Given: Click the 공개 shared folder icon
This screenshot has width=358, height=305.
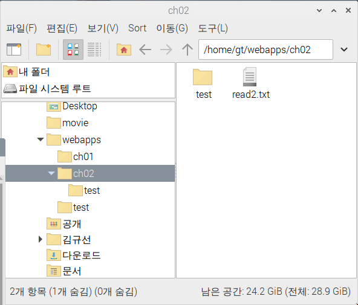Looking at the screenshot, I should coord(54,223).
